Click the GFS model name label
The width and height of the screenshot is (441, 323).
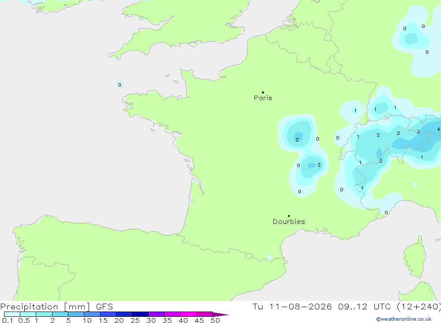pyautogui.click(x=105, y=307)
